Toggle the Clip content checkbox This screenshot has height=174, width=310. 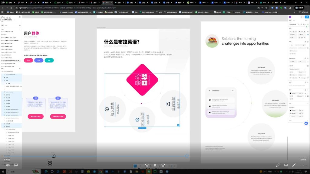pos(290,54)
